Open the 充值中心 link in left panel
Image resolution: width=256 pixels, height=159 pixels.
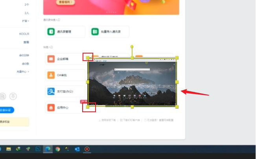tap(23, 72)
